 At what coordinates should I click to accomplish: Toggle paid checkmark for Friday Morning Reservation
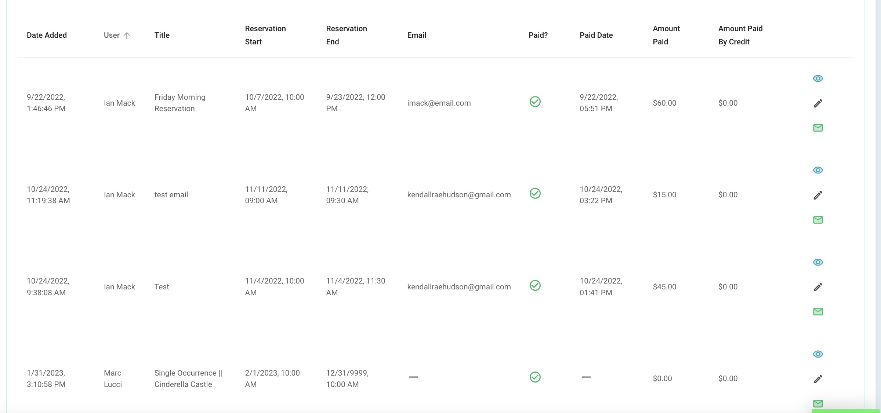[x=535, y=102]
